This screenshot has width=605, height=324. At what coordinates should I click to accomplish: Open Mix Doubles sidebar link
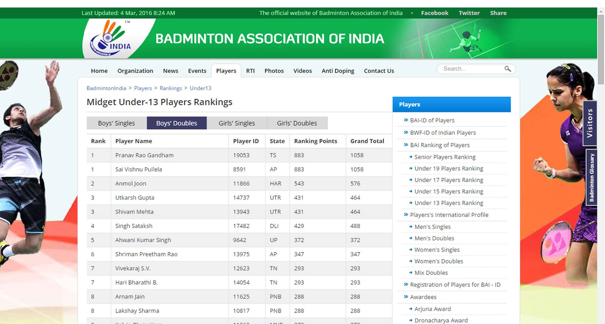[431, 273]
